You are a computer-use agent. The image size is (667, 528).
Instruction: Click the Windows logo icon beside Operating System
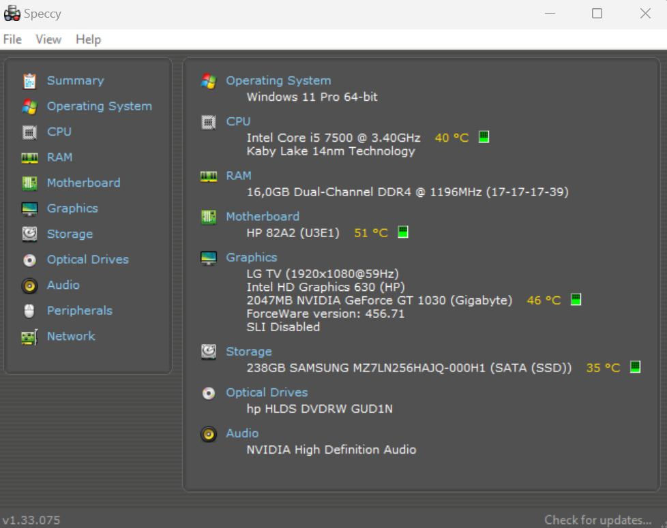pyautogui.click(x=209, y=80)
